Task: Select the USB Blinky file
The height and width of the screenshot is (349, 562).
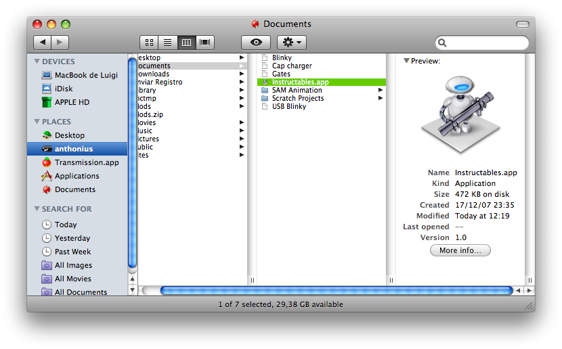Action: pos(322,106)
